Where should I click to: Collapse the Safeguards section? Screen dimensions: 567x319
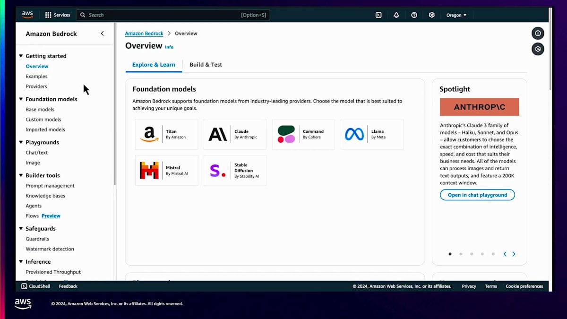click(21, 229)
